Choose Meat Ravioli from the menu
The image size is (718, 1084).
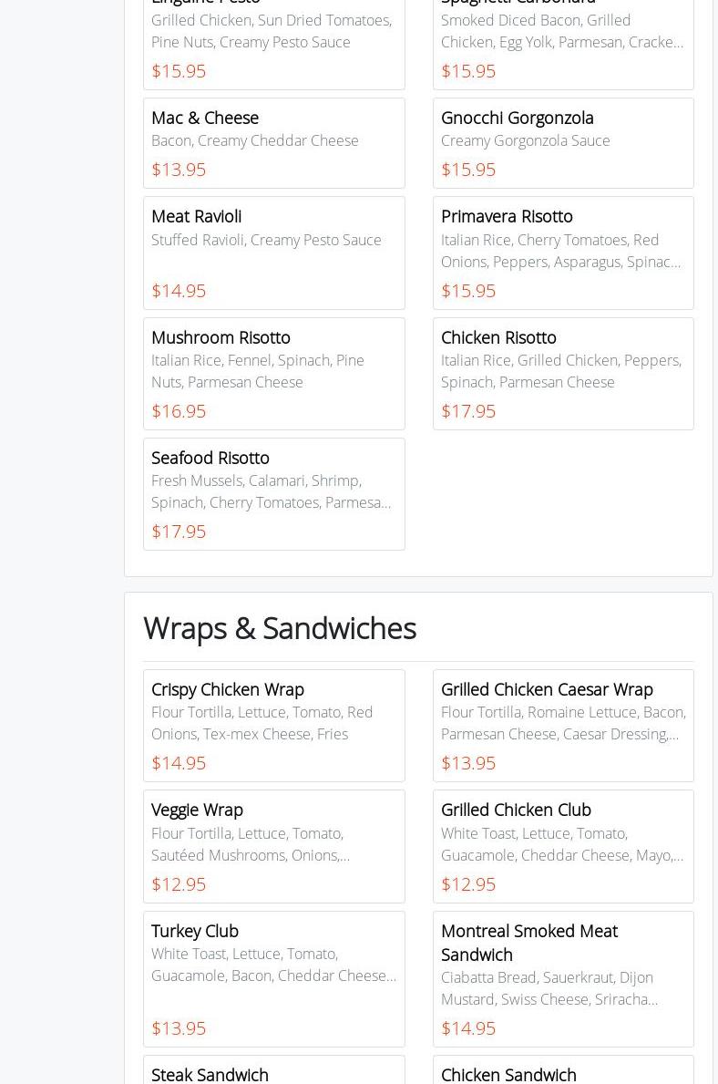(273, 253)
